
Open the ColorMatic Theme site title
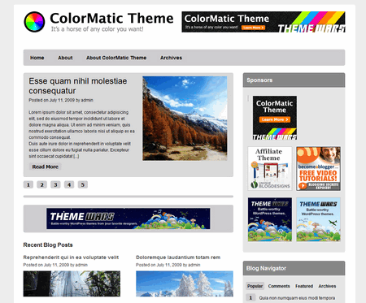click(x=111, y=19)
